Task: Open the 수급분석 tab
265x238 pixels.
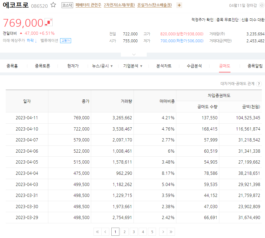Action: 194,66
